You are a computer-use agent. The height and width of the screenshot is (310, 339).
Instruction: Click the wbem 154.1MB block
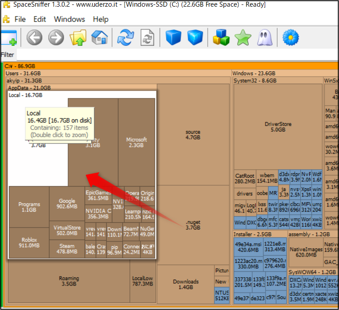click(x=267, y=178)
